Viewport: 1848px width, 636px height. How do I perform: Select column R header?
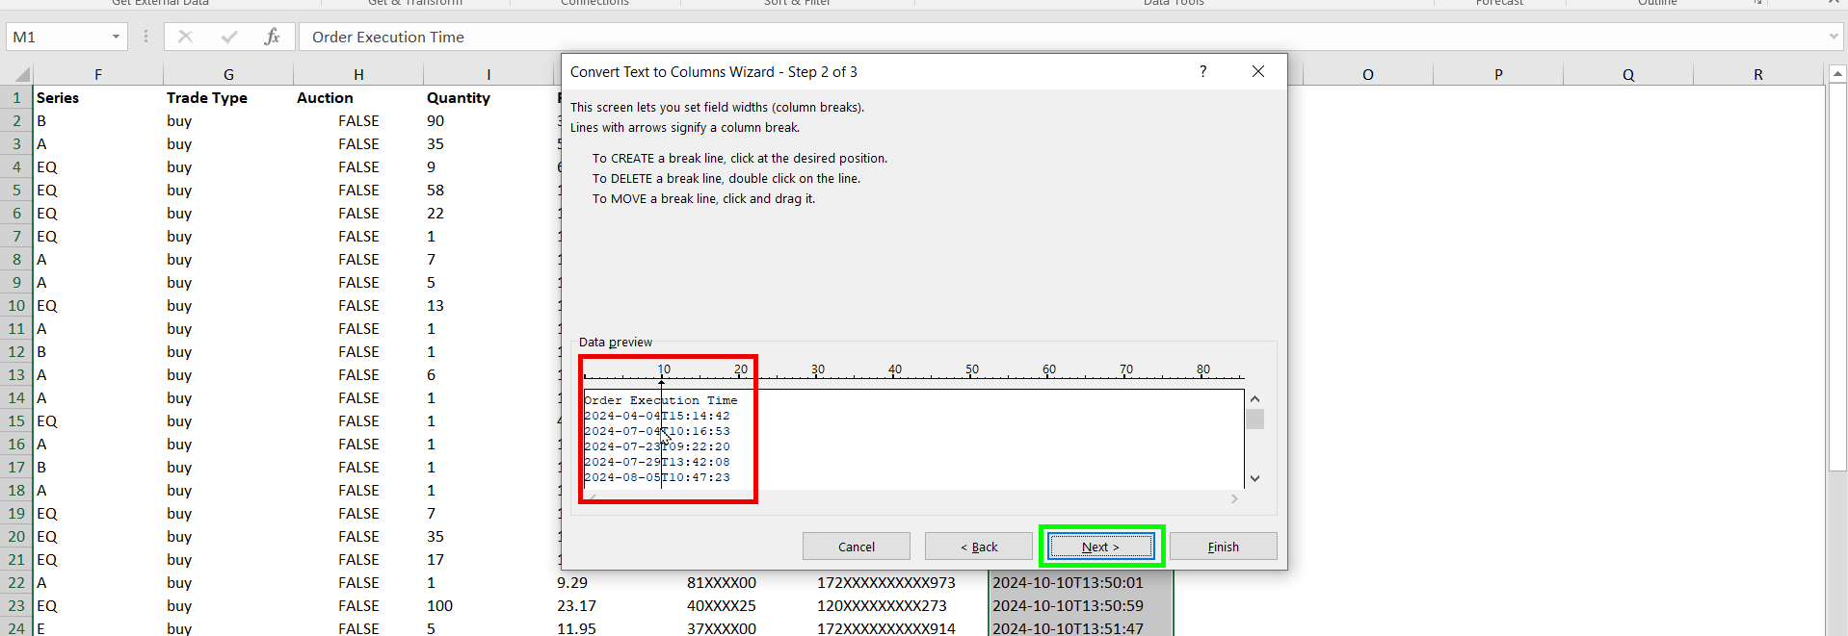point(1758,74)
